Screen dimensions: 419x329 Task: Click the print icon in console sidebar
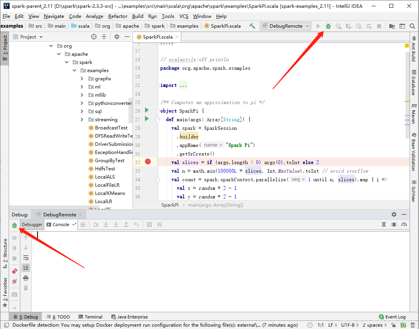[26, 278]
